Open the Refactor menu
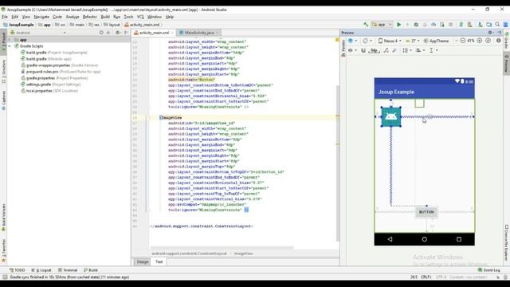 (x=89, y=17)
